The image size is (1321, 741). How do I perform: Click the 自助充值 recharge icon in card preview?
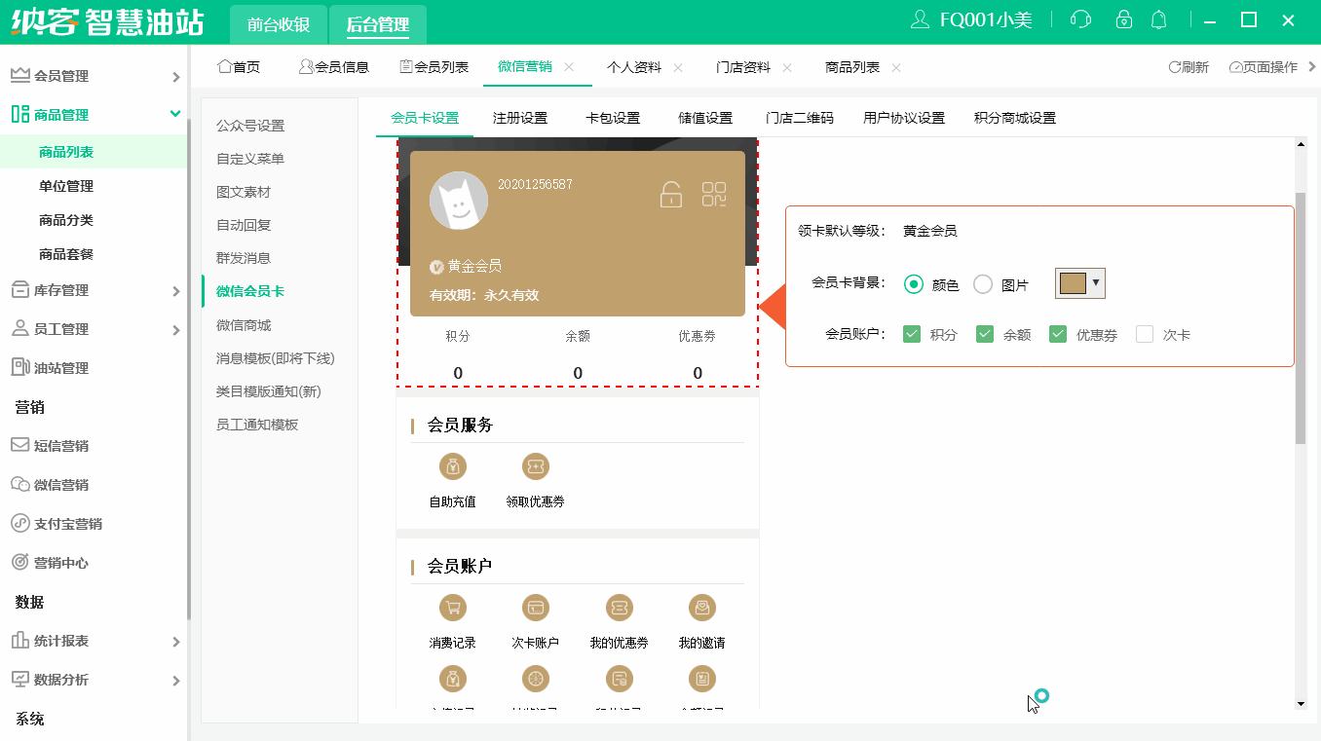tap(451, 466)
